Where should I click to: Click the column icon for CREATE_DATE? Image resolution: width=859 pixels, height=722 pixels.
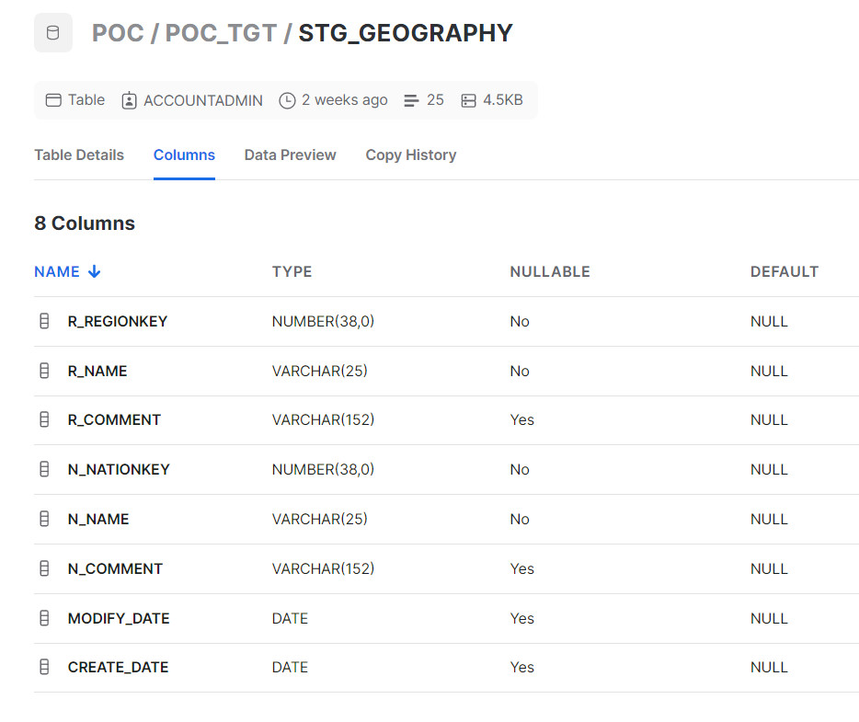coord(44,667)
